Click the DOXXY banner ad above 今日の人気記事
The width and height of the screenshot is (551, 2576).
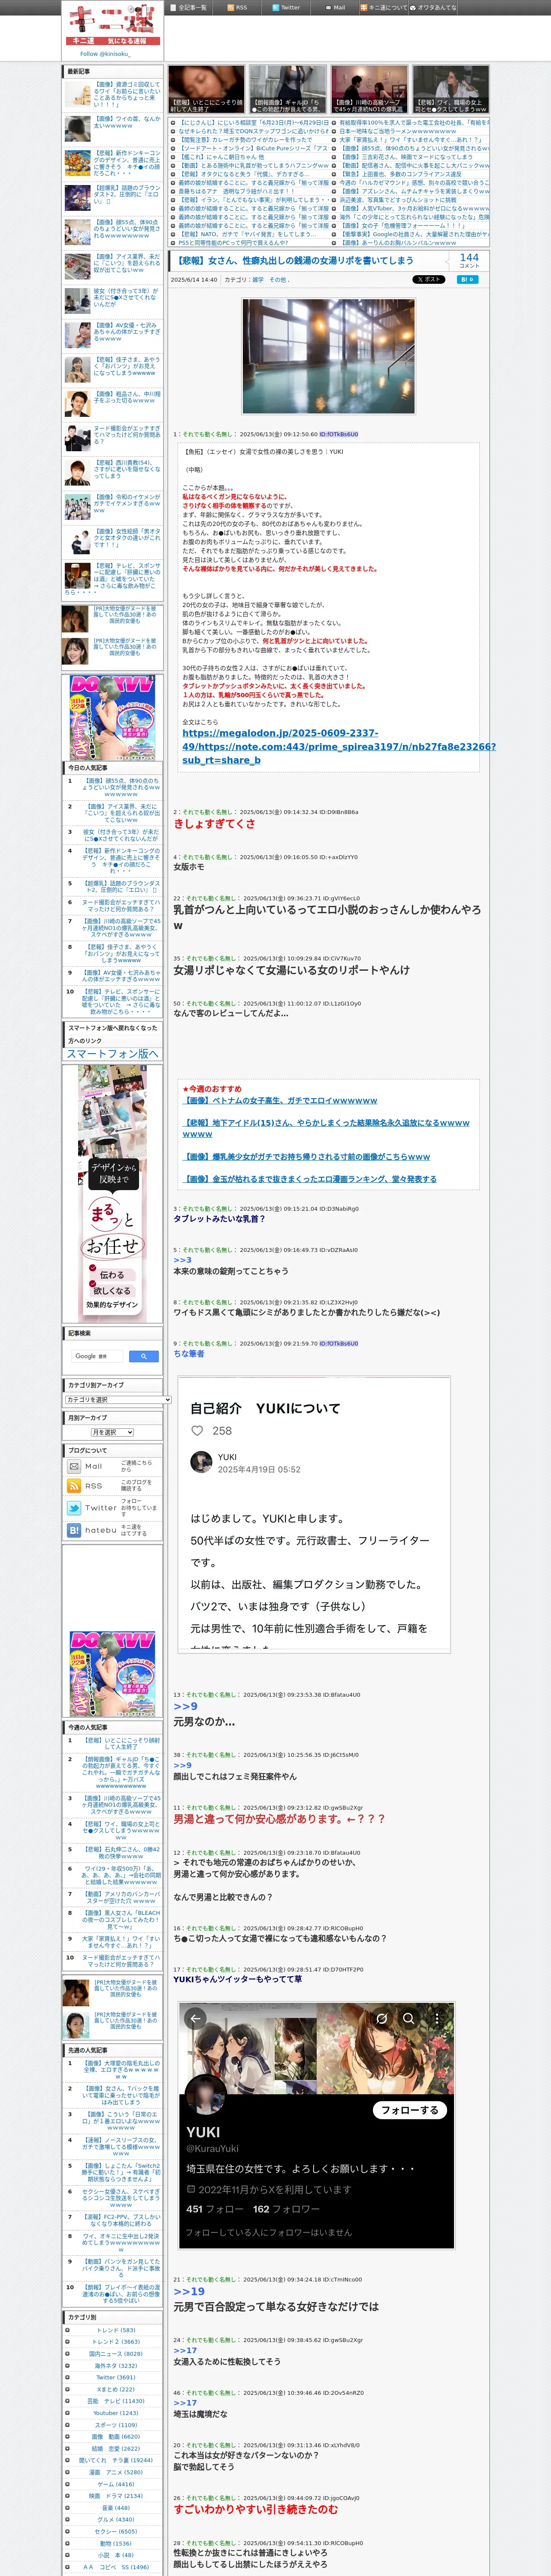pos(112,718)
